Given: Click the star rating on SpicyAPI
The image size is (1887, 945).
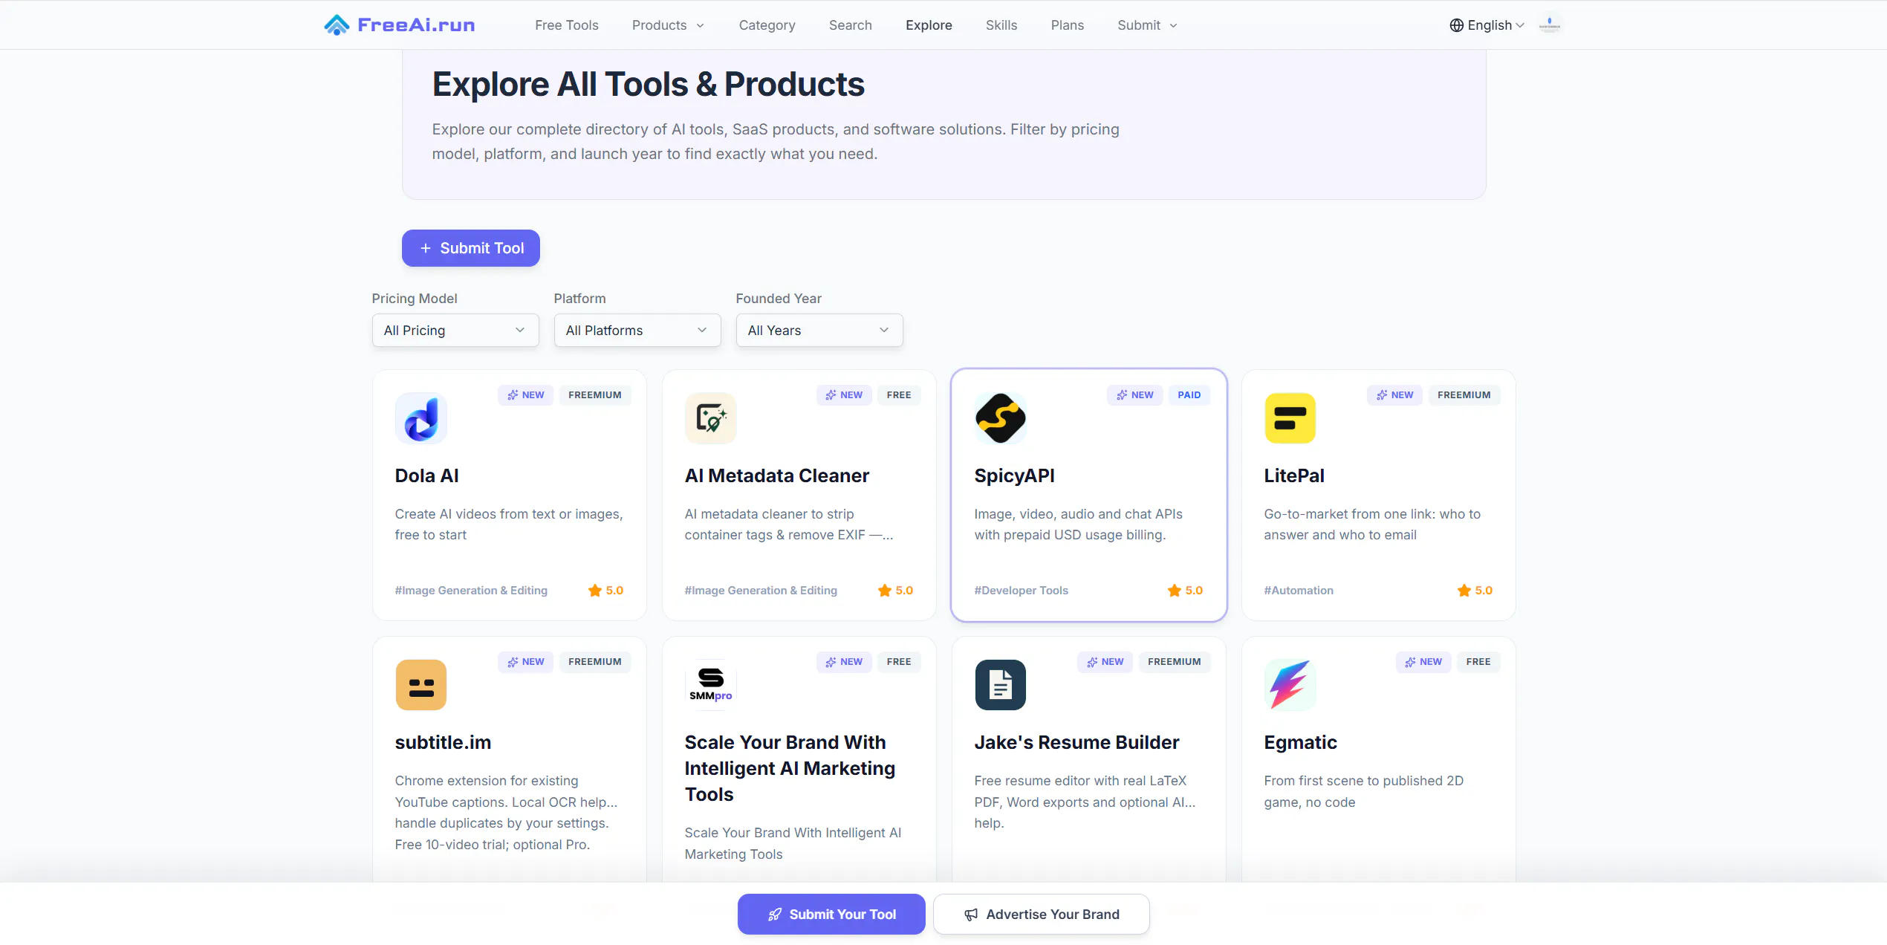Looking at the screenshot, I should 1185,591.
